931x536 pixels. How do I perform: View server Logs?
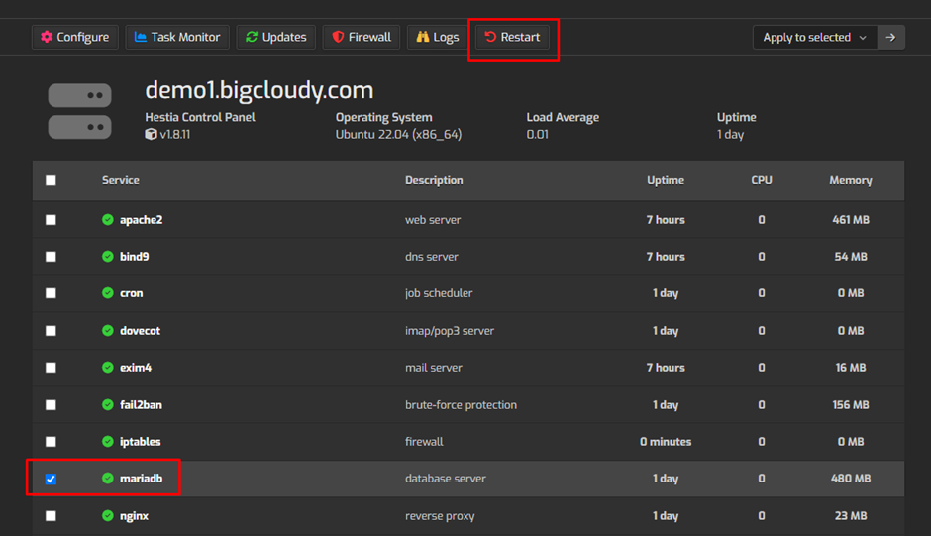pos(438,37)
